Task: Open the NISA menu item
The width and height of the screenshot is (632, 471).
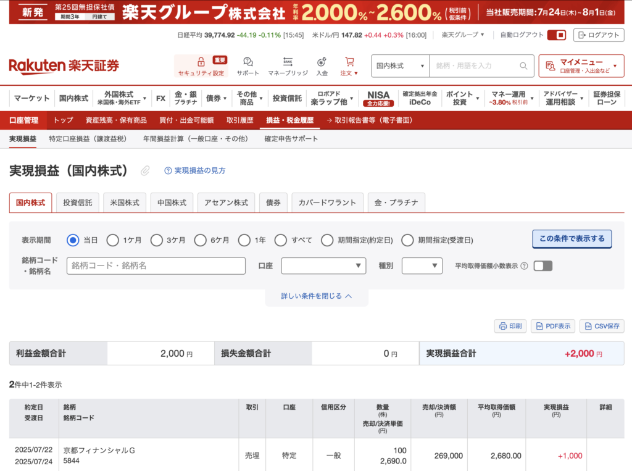Action: click(378, 98)
